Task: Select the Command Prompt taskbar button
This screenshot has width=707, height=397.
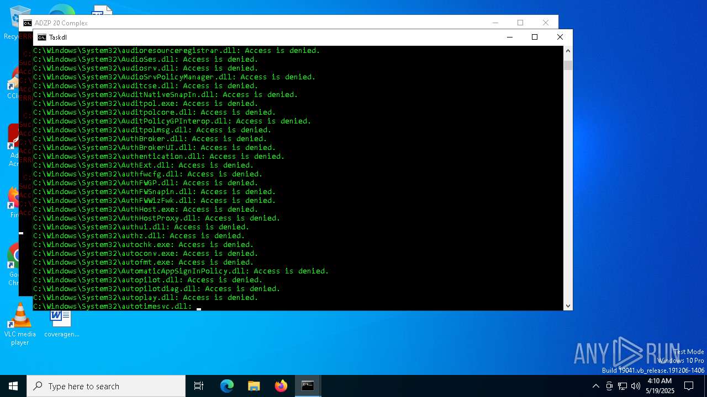Action: coord(308,386)
